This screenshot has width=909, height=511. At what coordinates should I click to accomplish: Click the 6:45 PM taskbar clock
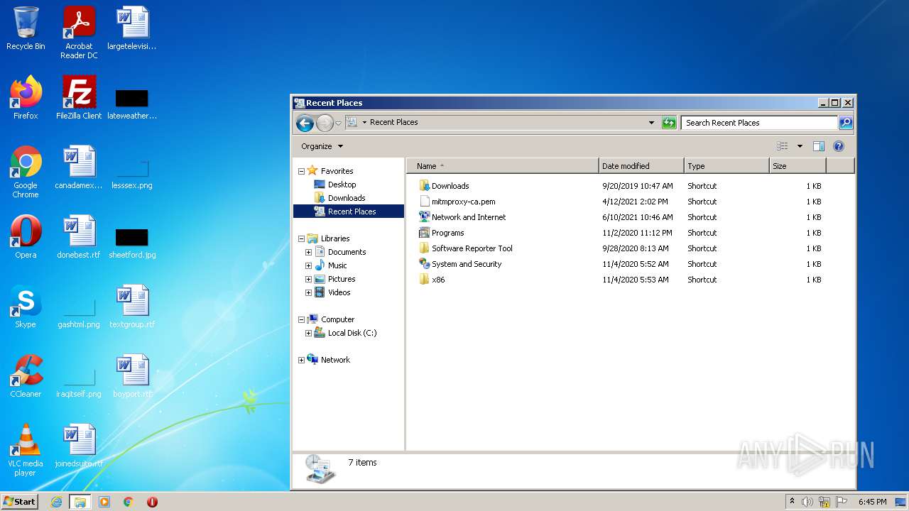pos(872,502)
